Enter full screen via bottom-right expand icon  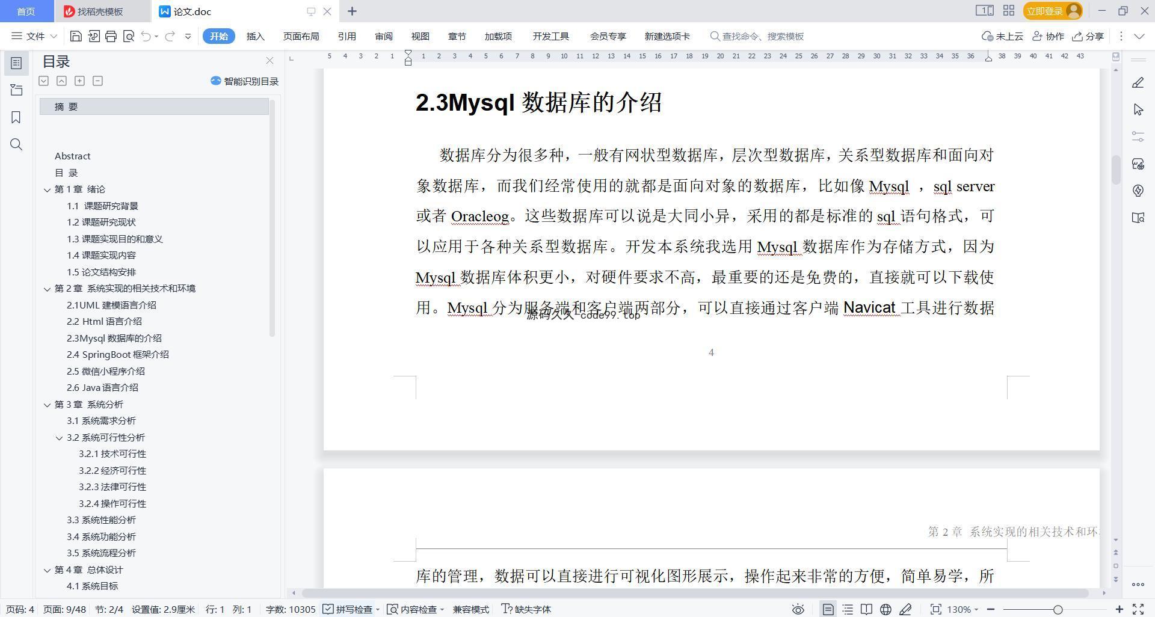coord(1138,609)
